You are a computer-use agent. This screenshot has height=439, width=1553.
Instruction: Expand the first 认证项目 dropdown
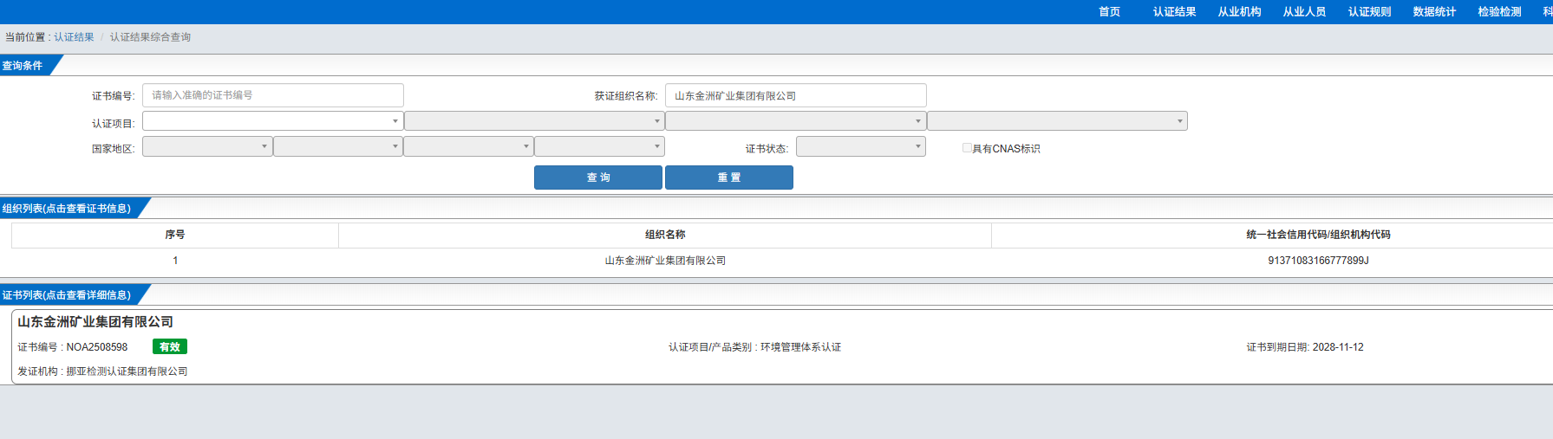(x=273, y=121)
